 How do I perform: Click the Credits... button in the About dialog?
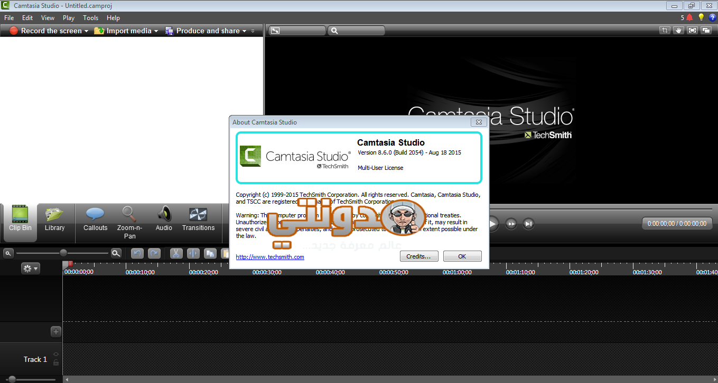pyautogui.click(x=419, y=256)
